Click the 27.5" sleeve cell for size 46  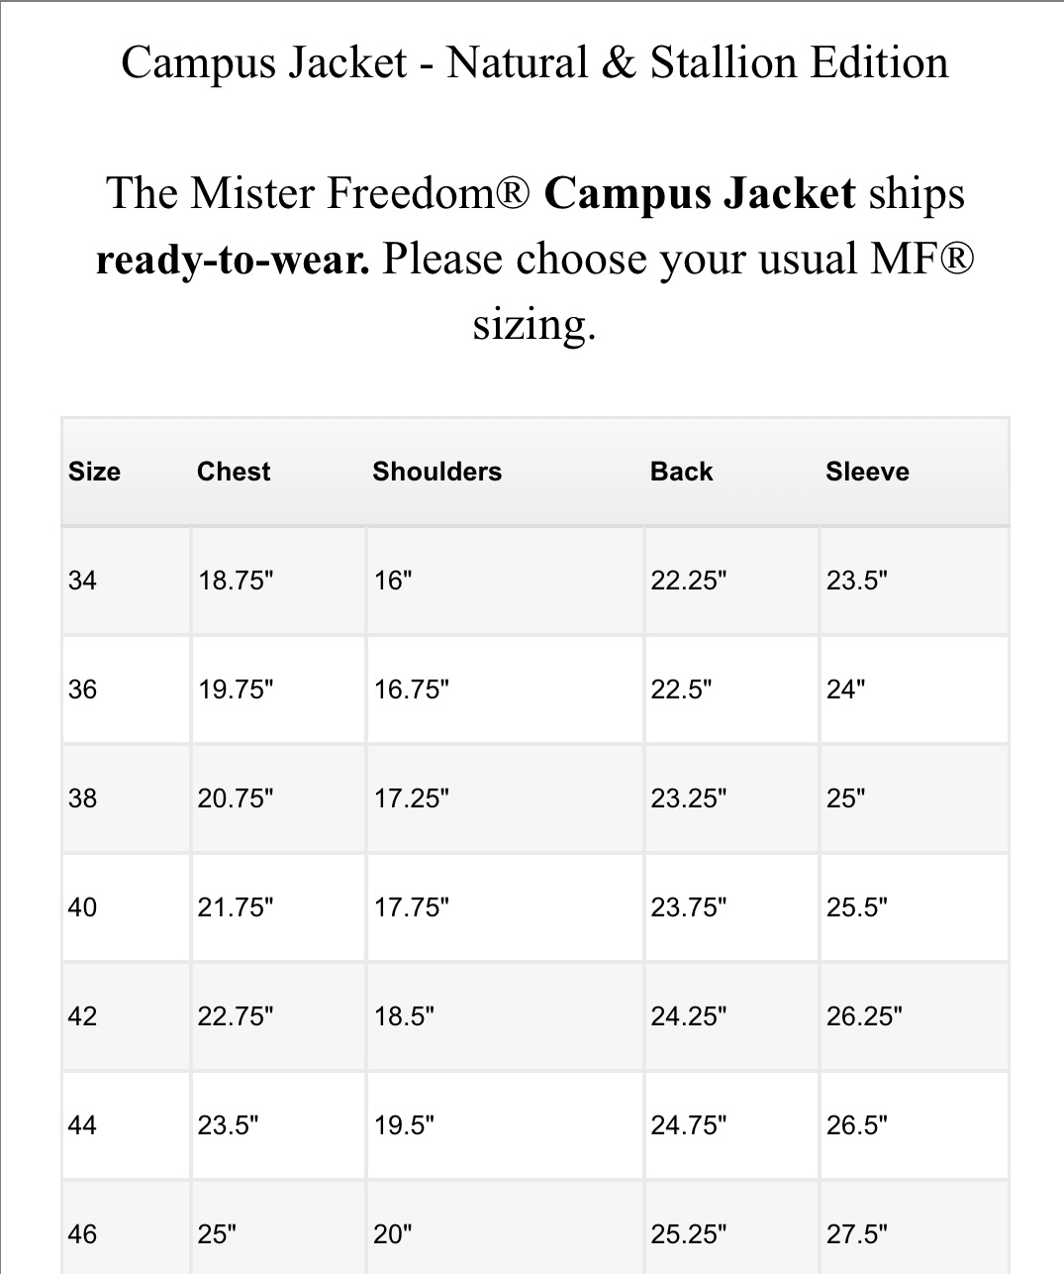click(915, 1227)
